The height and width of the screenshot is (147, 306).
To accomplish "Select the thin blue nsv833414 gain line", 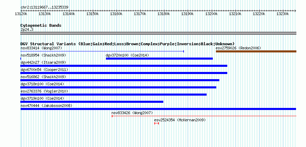I will [102, 51].
